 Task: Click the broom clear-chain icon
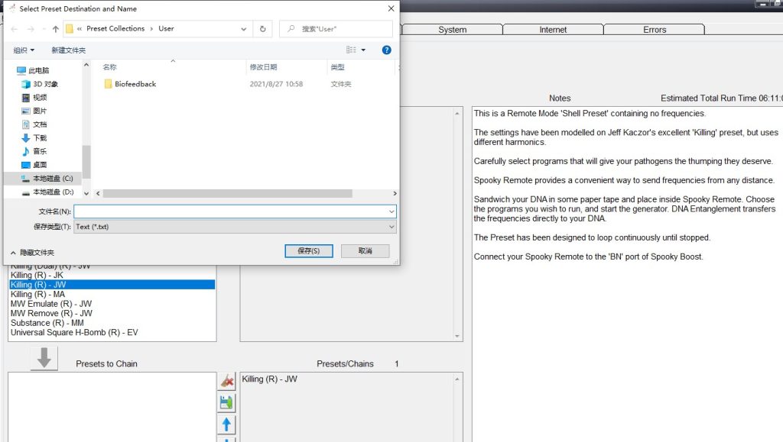227,380
